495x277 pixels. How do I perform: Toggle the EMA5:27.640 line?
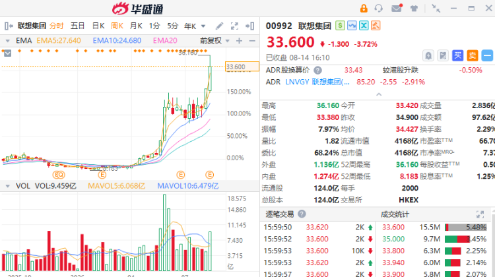[x=58, y=41]
